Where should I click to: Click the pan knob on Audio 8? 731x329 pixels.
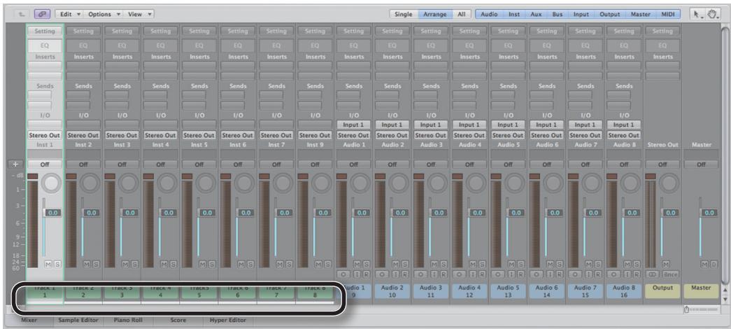pyautogui.click(x=631, y=183)
